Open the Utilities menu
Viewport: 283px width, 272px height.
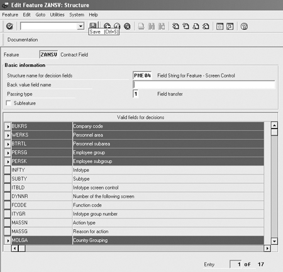pos(57,14)
